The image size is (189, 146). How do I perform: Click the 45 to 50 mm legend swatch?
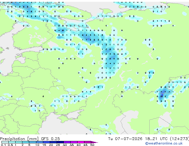[x=88, y=142]
